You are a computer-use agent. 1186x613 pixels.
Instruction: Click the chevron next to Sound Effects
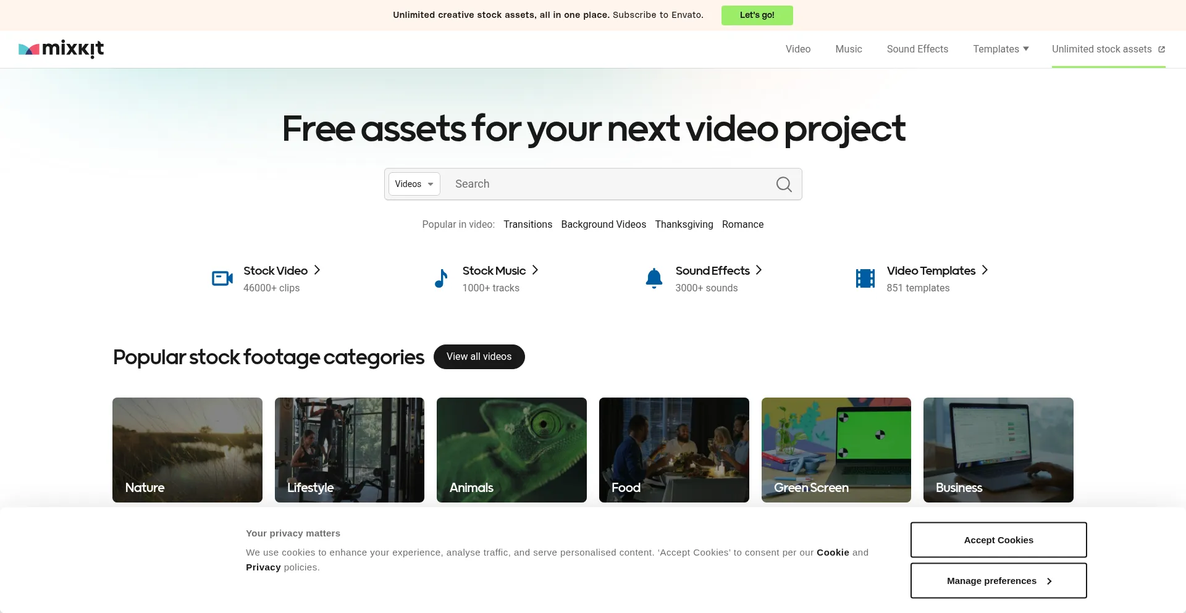pyautogui.click(x=759, y=270)
